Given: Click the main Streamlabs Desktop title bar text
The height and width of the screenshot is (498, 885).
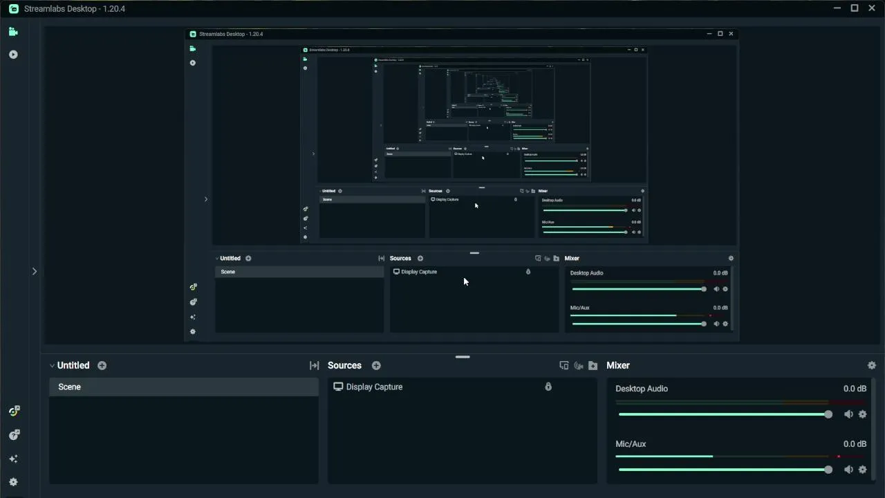Looking at the screenshot, I should [75, 9].
